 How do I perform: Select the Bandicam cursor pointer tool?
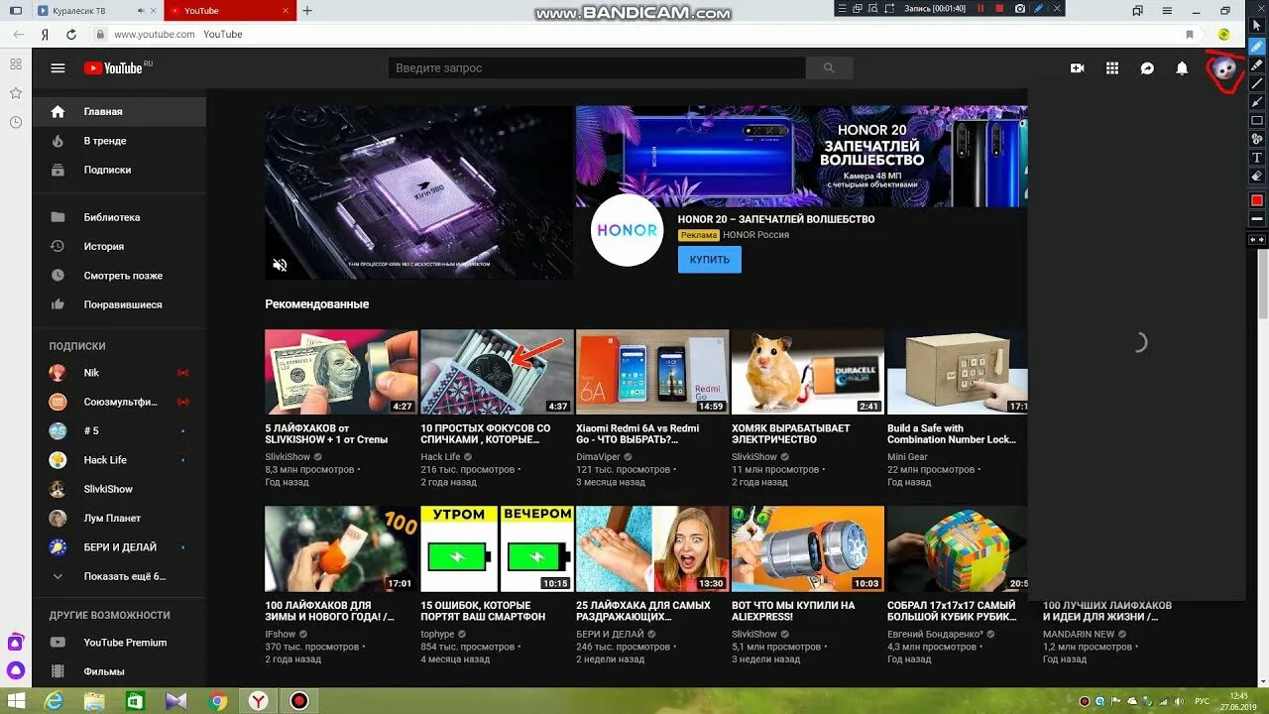[x=1257, y=25]
